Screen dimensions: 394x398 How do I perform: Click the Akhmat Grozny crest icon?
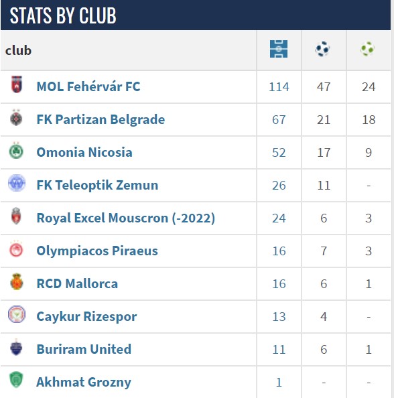tap(16, 380)
